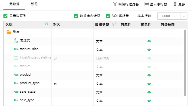Viewport: 192px width, 106px height.
Task: Toggle visibility eye for sale_type
Action: [149, 101]
